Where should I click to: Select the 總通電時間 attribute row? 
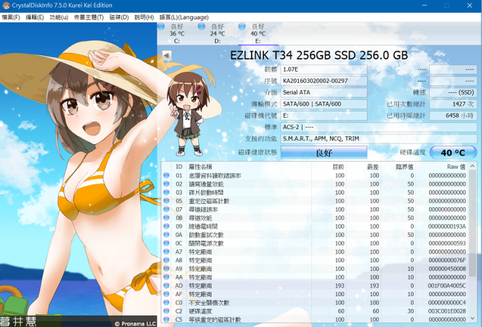coord(315,226)
